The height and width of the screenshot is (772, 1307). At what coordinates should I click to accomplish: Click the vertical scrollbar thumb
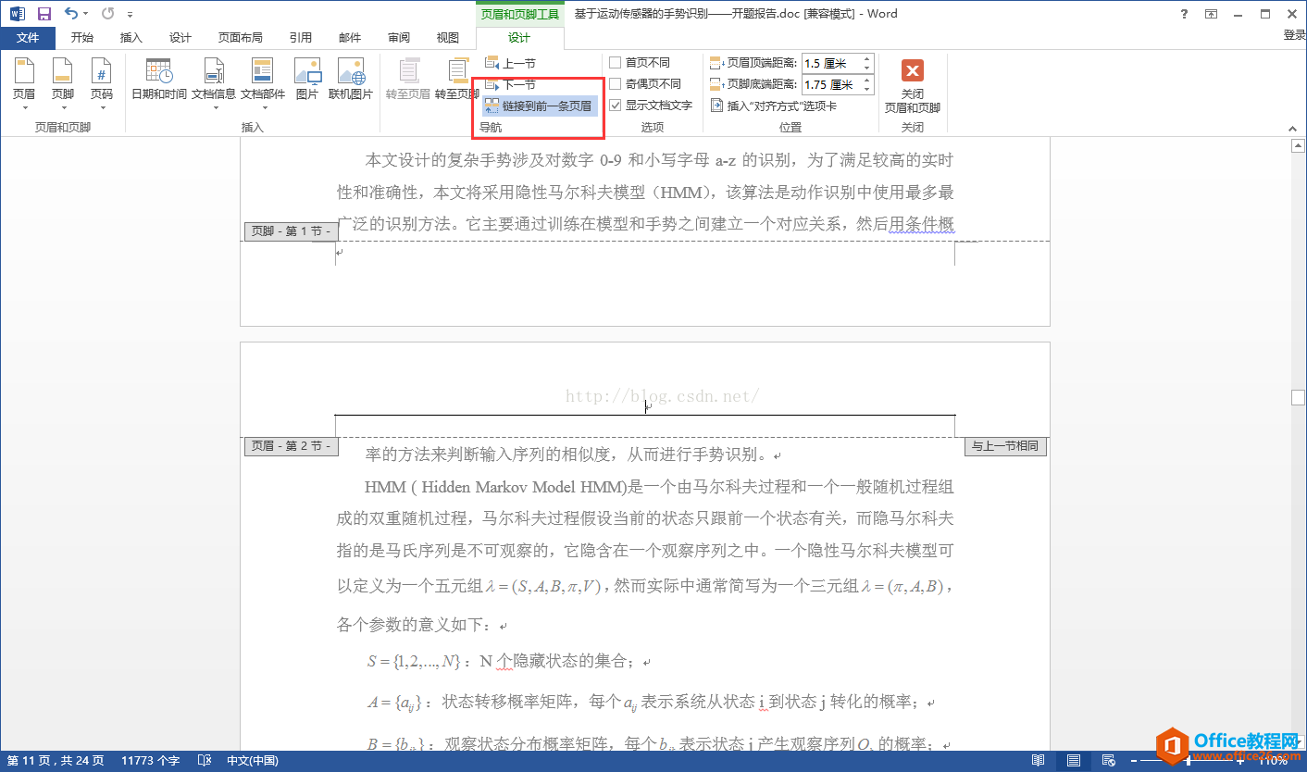coord(1299,397)
